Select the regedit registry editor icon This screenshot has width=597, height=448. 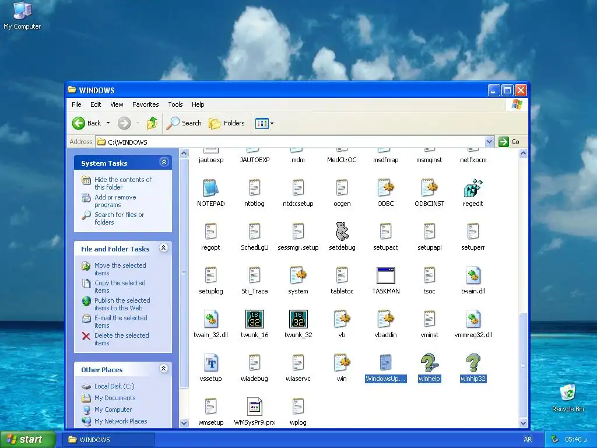click(x=473, y=188)
